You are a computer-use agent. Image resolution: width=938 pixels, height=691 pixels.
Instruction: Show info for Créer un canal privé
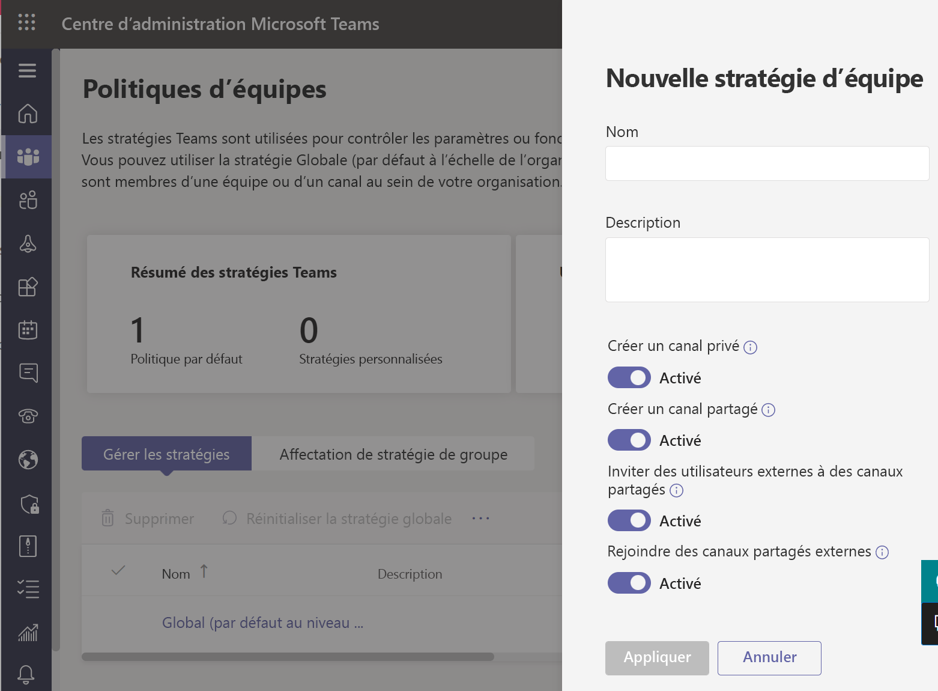point(750,347)
